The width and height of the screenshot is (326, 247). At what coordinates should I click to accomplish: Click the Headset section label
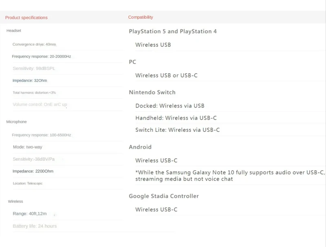[x=14, y=31]
